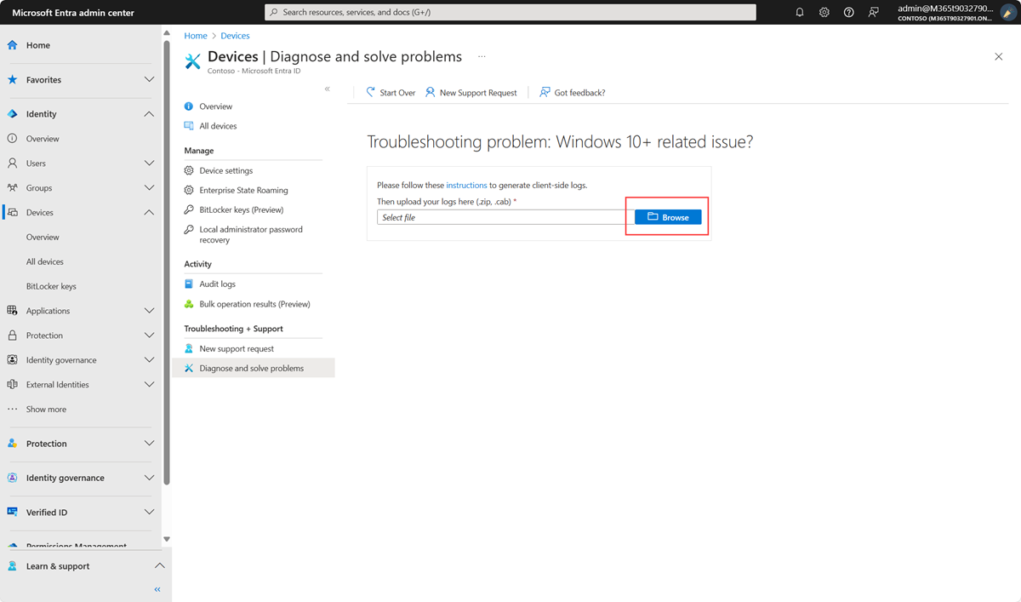
Task: Click the Device settings gear icon
Action: 189,170
